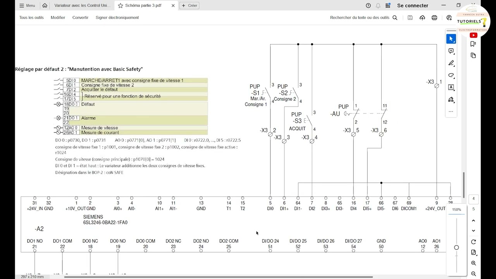Open the apps grid icon
This screenshot has height=279, width=496.
click(388, 5)
